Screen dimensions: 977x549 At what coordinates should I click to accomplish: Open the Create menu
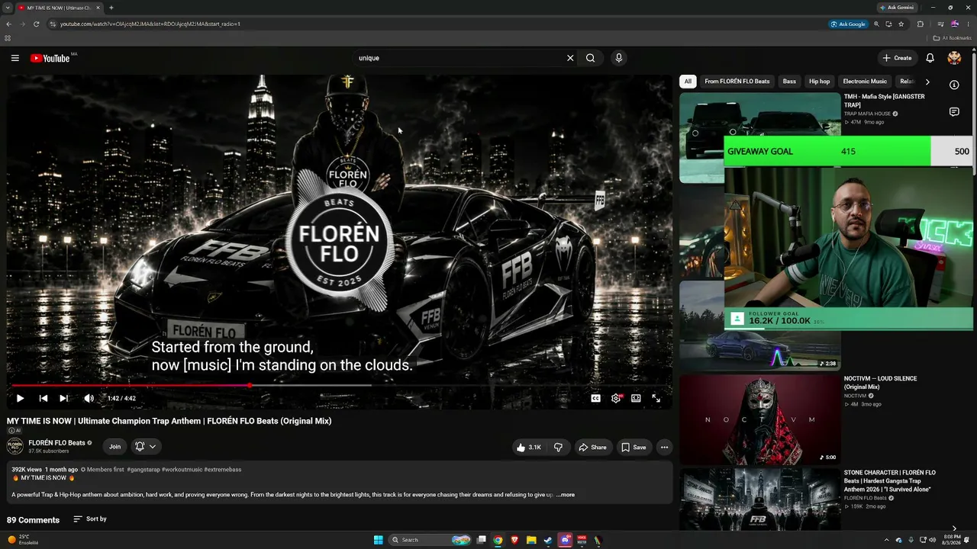[897, 58]
